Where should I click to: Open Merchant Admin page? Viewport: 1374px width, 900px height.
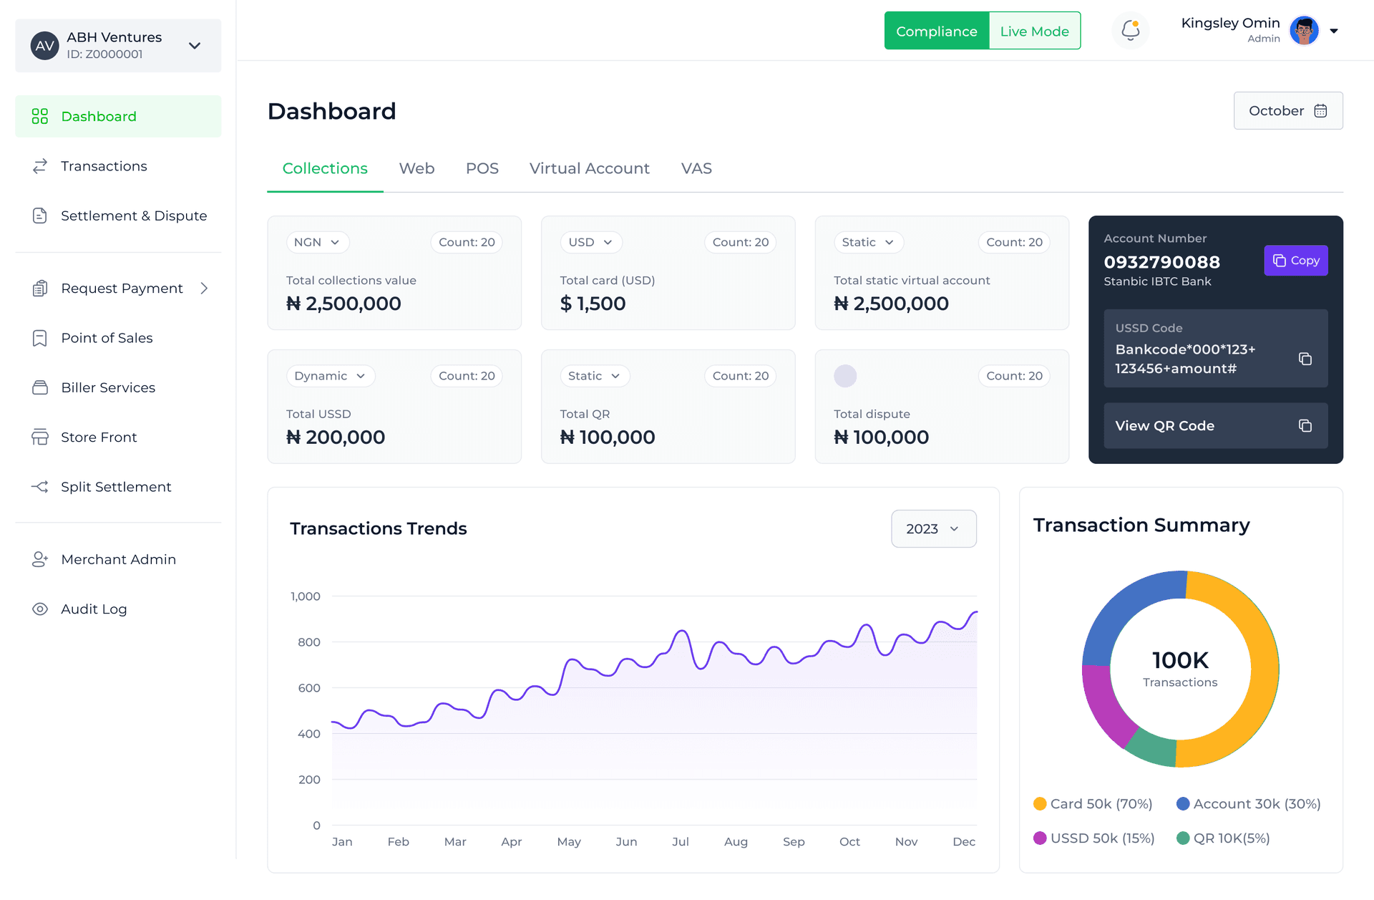click(118, 559)
